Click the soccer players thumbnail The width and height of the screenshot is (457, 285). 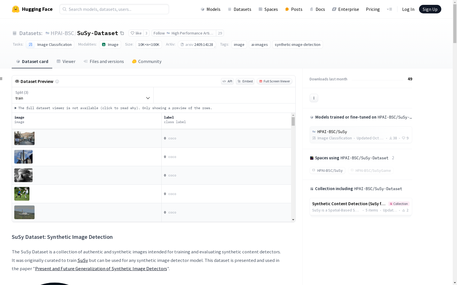coord(22,194)
